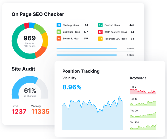Click the yellow Te Technical SEO icon

(100, 39)
